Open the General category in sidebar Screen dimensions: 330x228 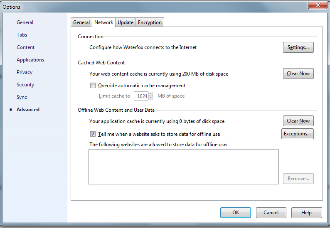(x=25, y=22)
